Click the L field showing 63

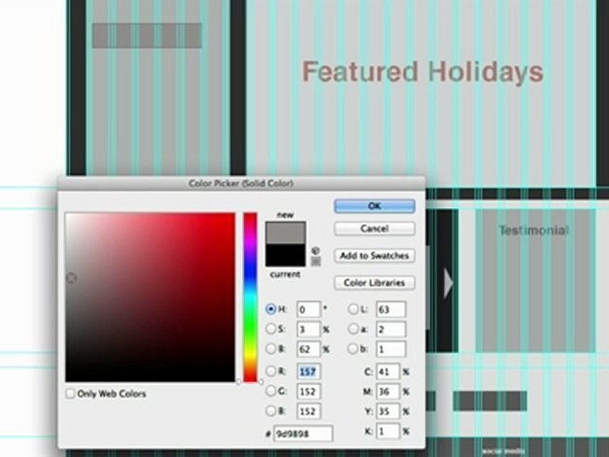(391, 309)
